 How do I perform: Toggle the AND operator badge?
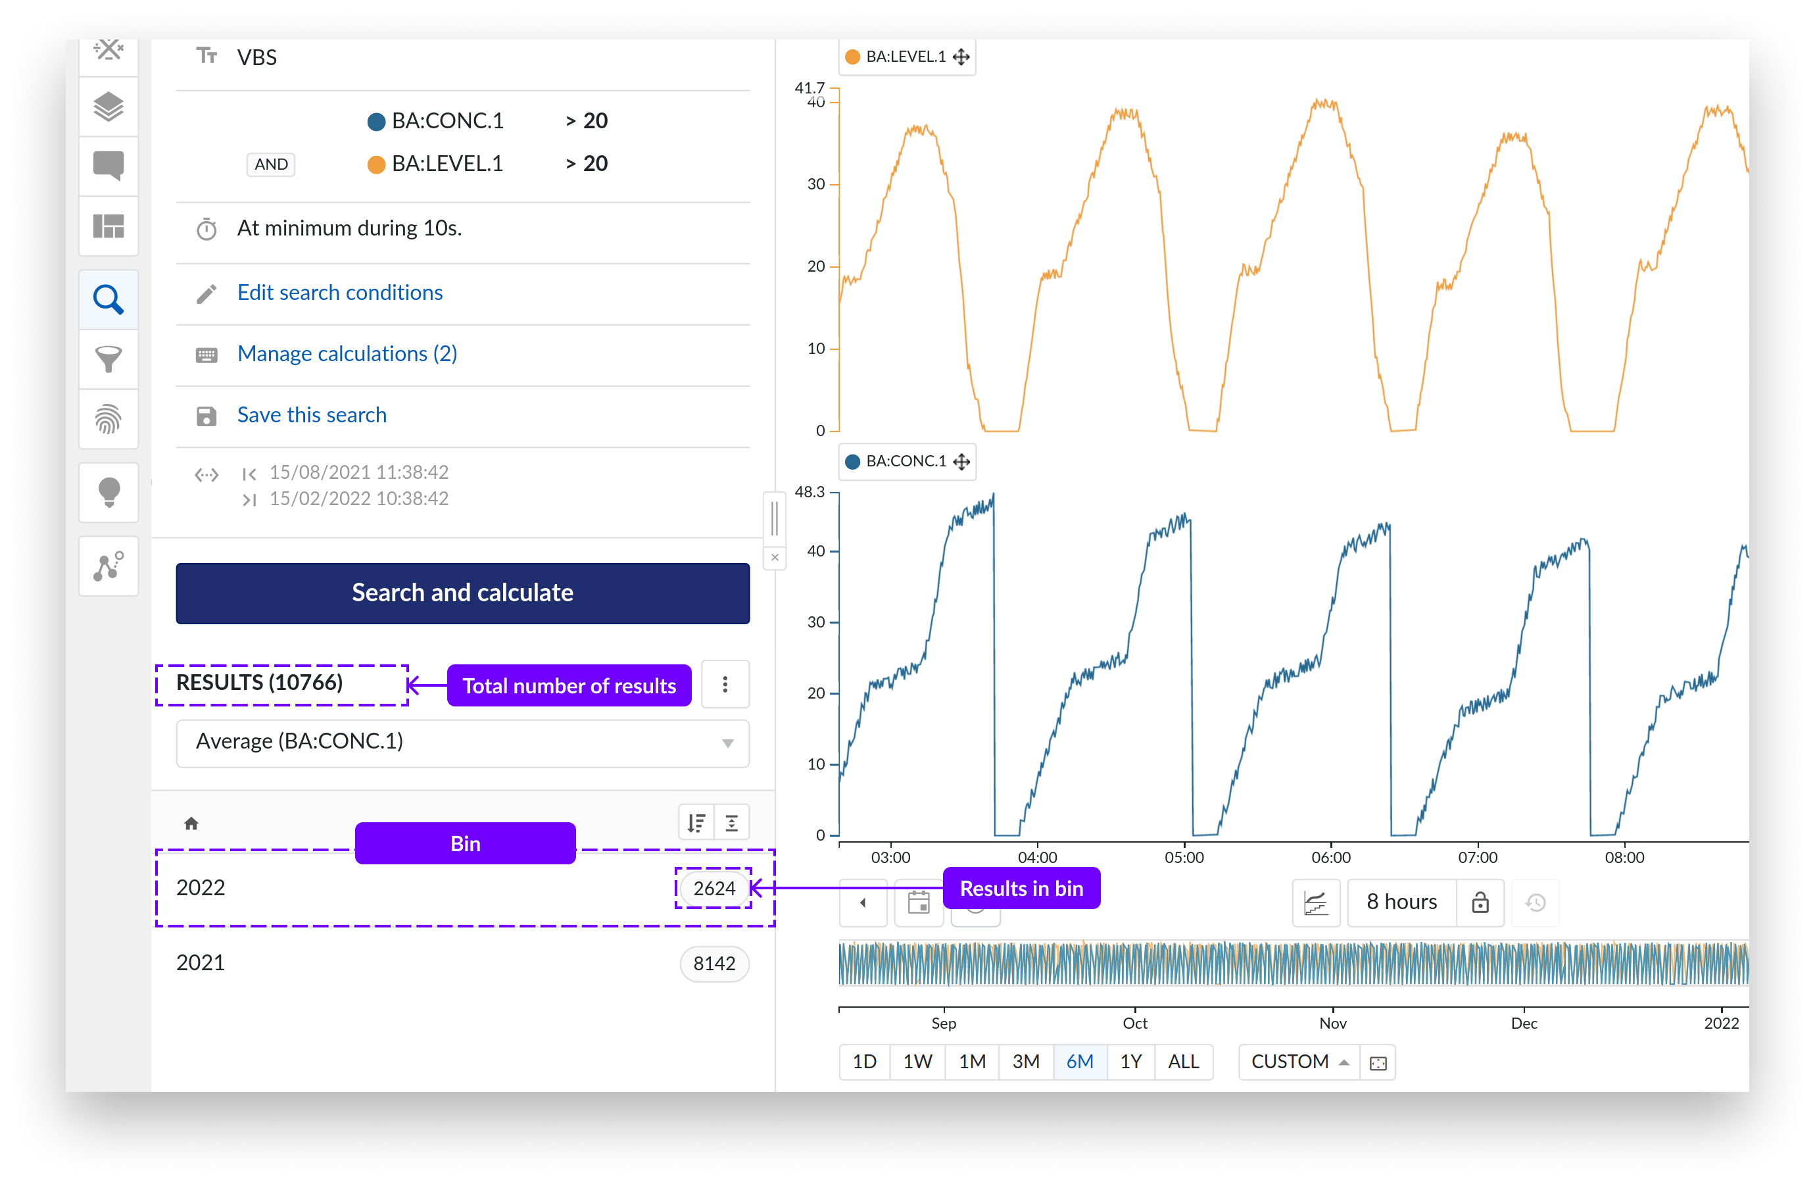[x=271, y=164]
